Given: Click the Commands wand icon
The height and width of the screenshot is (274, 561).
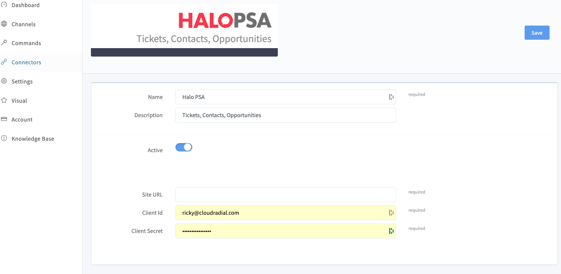Looking at the screenshot, I should pos(4,42).
